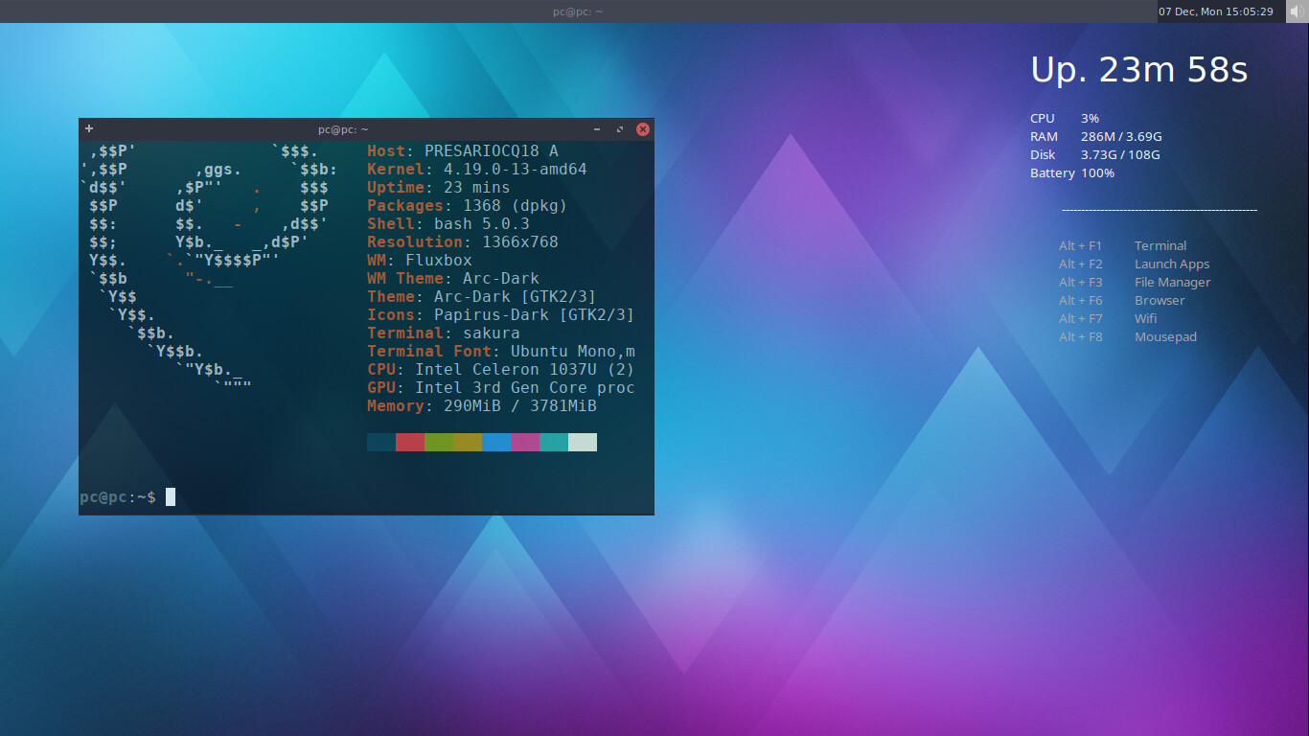Viewport: 1309px width, 736px height.
Task: Click the Debian ASCII logo in terminal
Action: [208, 261]
